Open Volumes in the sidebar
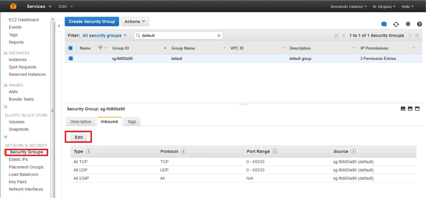Screen dimensions: 428x198 [x=17, y=122]
